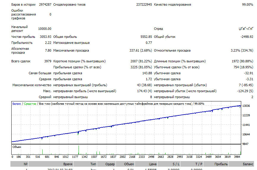Select the 'Смоделировано тиков' value 237222945
The image size is (257, 170).
[x=144, y=4]
